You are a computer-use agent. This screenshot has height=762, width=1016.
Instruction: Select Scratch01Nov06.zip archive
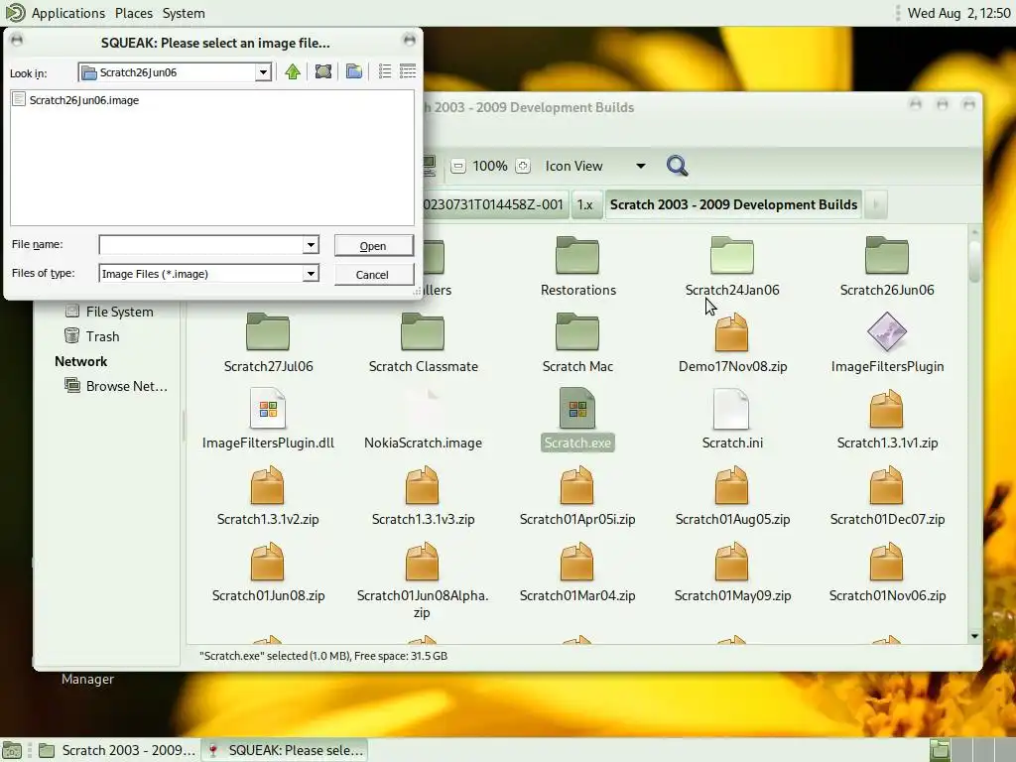pyautogui.click(x=887, y=571)
